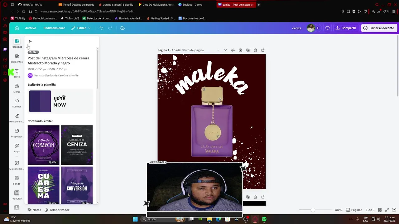Delete page 1
This screenshot has height=224, width=399.
255,50
